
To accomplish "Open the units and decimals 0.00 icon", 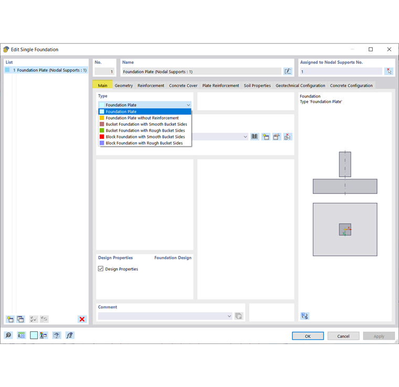I will click(22, 335).
